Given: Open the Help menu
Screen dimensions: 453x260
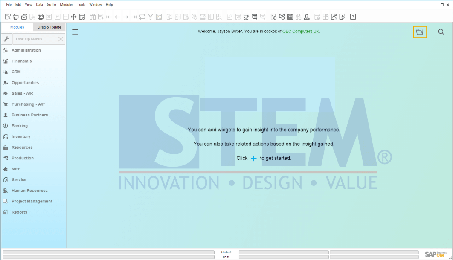Looking at the screenshot, I should pyautogui.click(x=109, y=5).
